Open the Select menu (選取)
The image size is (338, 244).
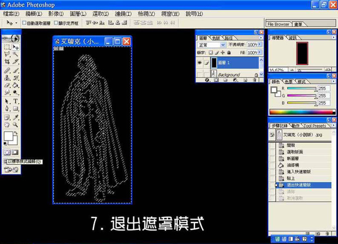tap(100, 14)
